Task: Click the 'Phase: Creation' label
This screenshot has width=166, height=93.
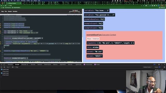Action: click(93, 39)
